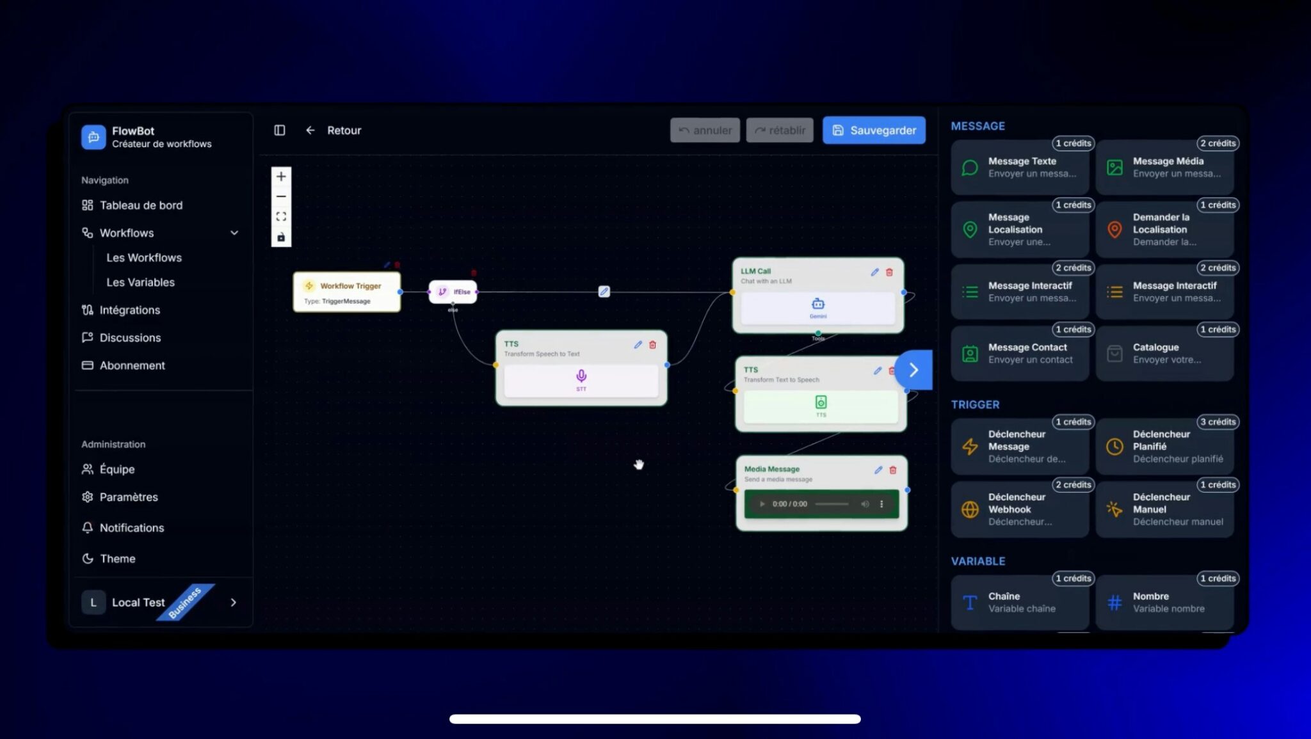Viewport: 1311px width, 739px height.
Task: Delete the Speech to Text TTS node
Action: [x=653, y=345]
